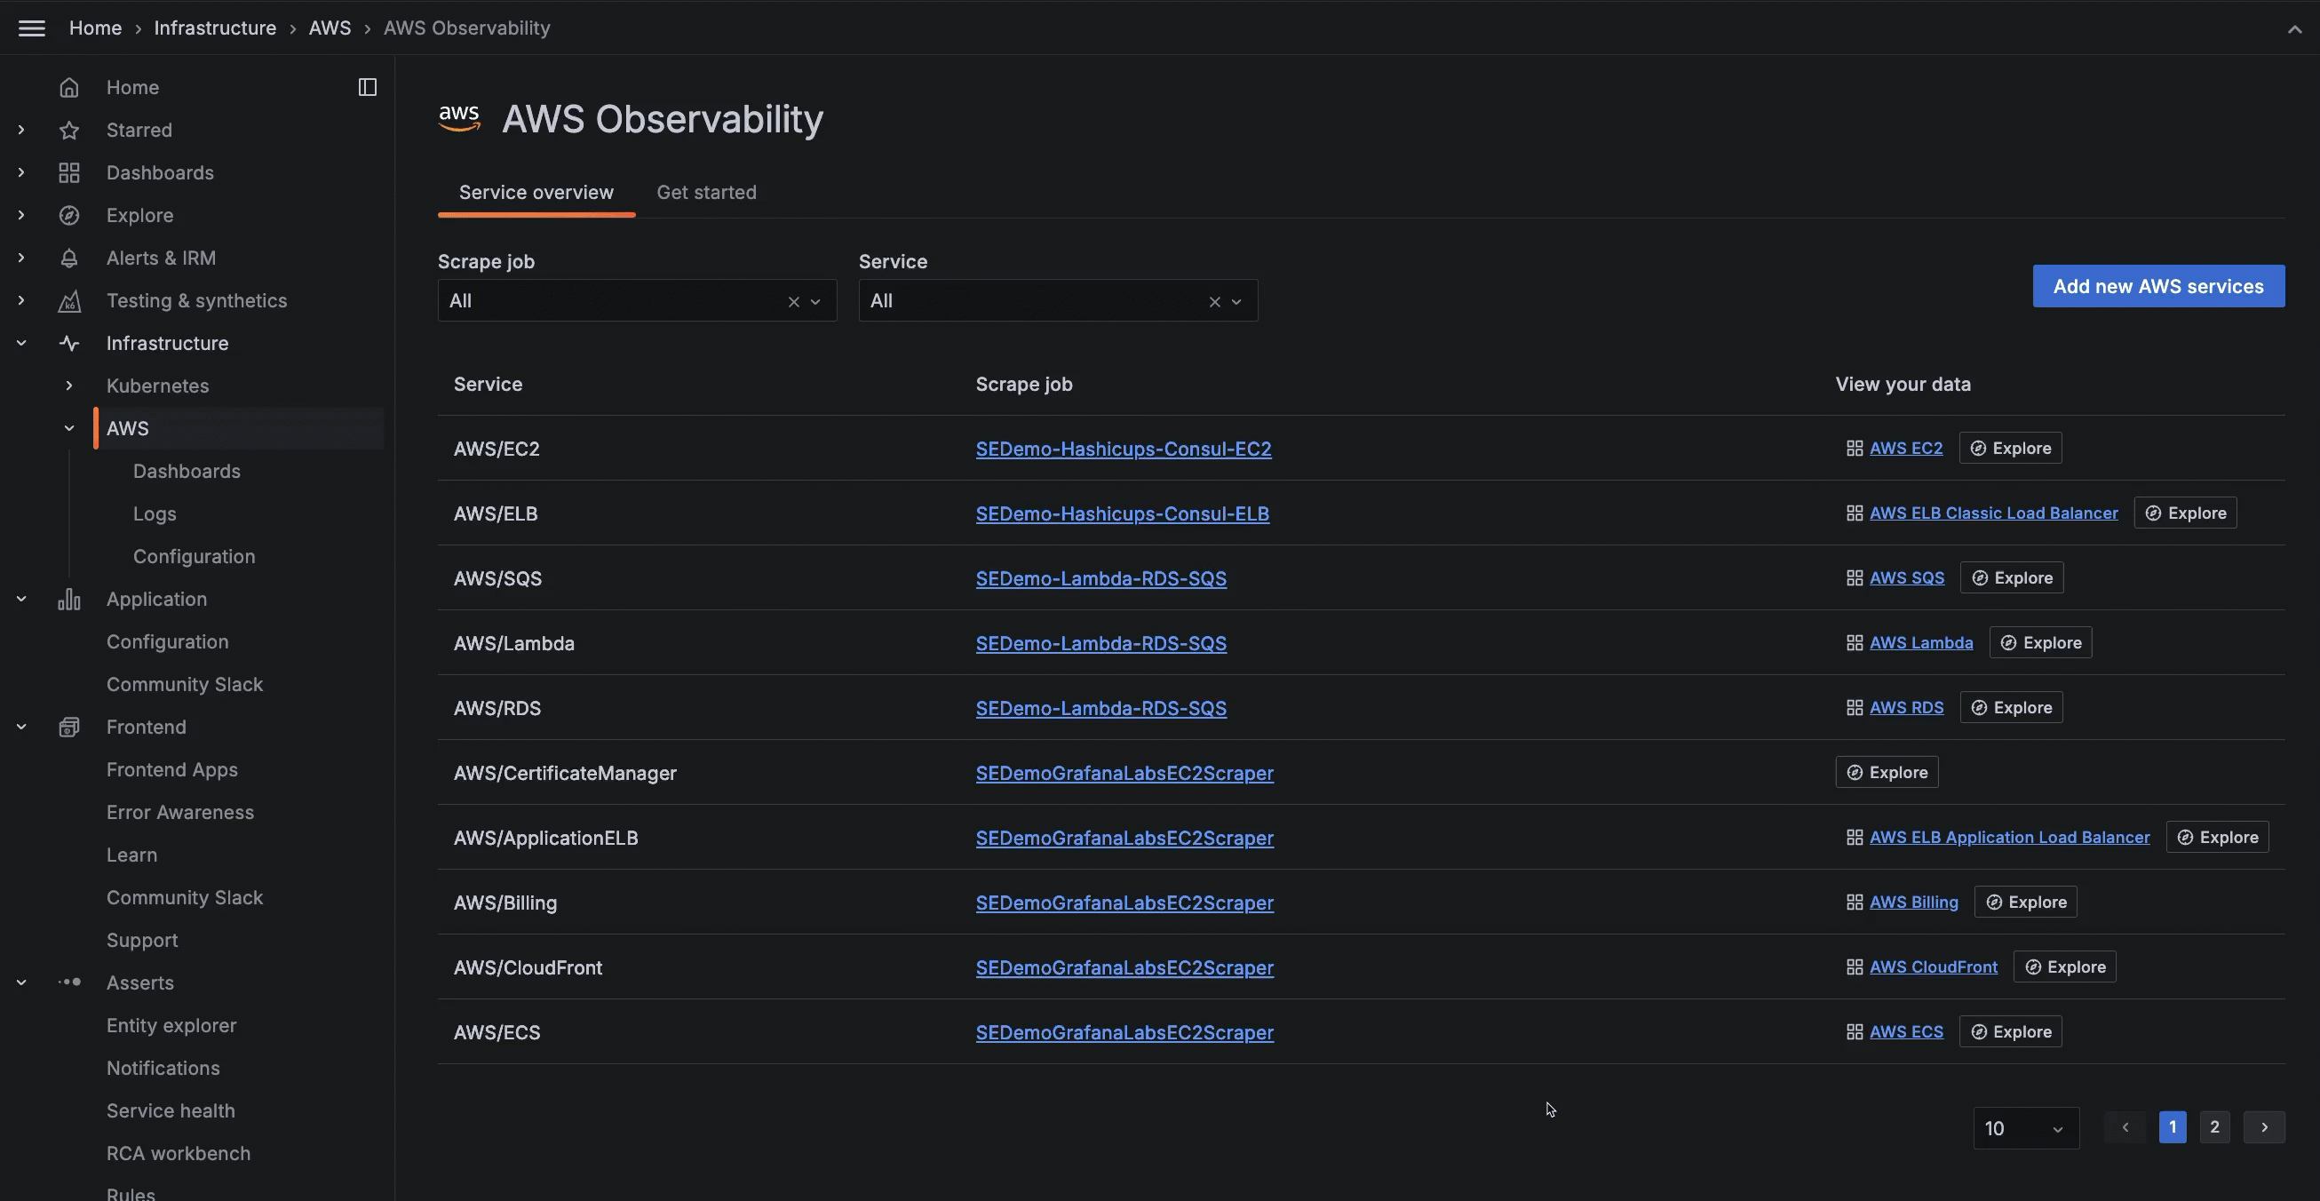The image size is (2320, 1201).
Task: Collapse the sidebar with the dock panel icon
Action: click(x=367, y=86)
